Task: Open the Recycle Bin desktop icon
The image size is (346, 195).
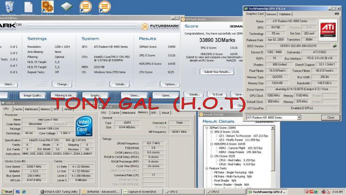Action: click(9, 6)
